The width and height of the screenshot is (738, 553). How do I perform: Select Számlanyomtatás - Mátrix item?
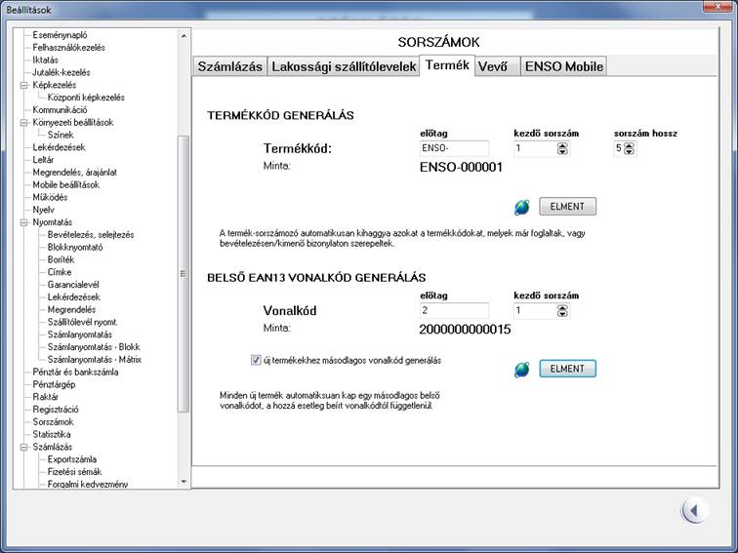(94, 359)
